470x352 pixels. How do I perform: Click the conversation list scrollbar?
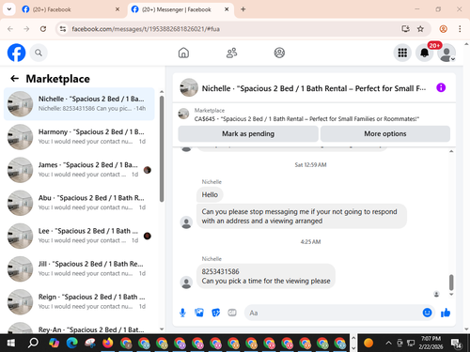[162, 148]
